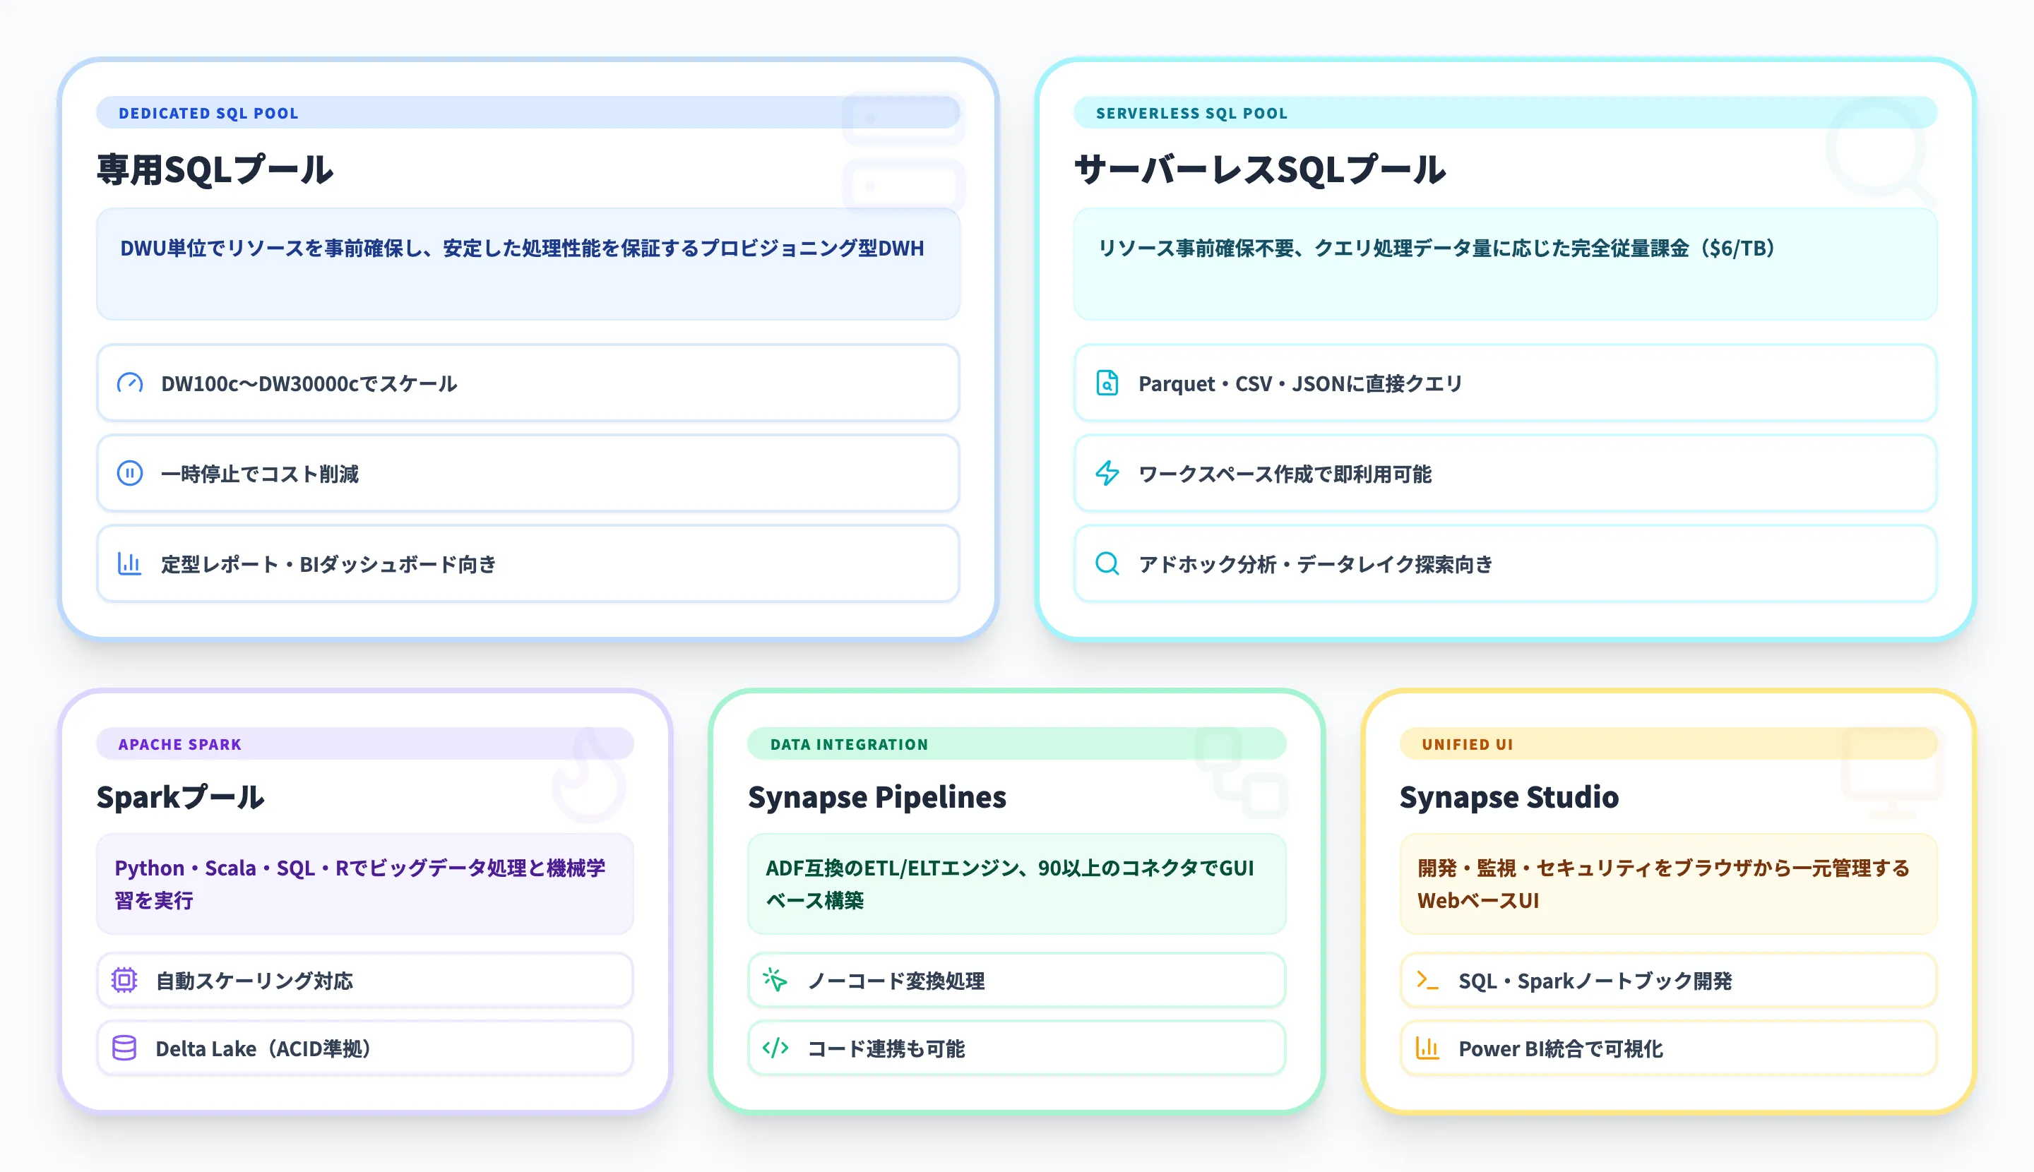
Task: Click the Delta Lake（ACID準拠） text
Action: click(x=263, y=1049)
